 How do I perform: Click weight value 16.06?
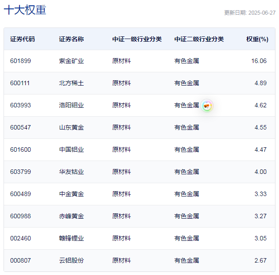(x=259, y=61)
